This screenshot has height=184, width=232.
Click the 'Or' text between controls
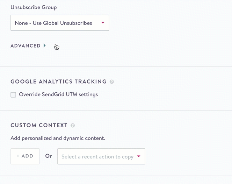[x=49, y=156]
